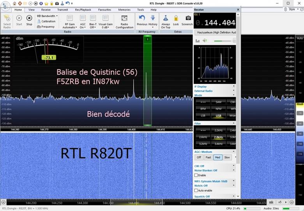Choose the 2.2kHz filter button
Image resolution: width=304 pixels, height=211 pixels.
click(x=219, y=130)
